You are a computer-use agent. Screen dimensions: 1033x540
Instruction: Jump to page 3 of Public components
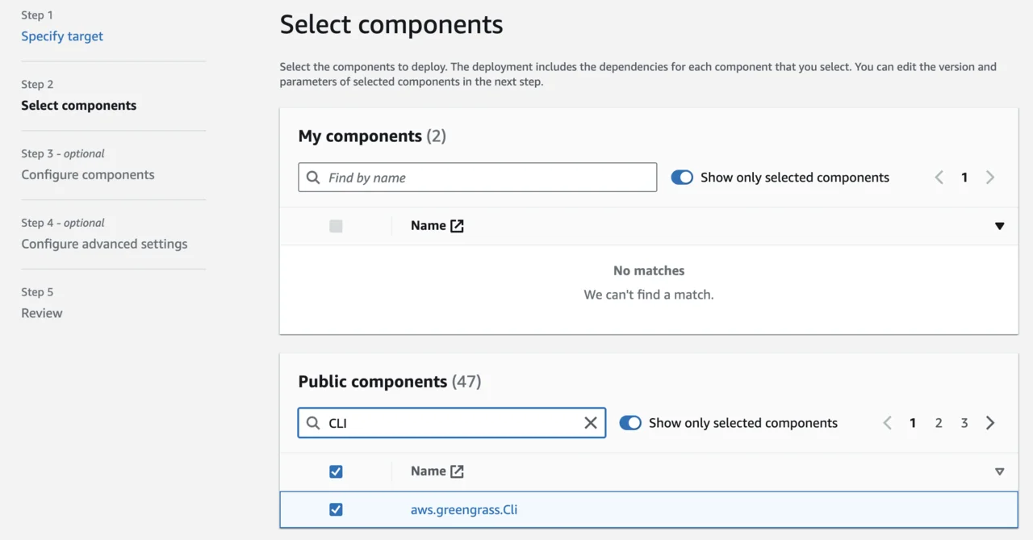tap(964, 422)
